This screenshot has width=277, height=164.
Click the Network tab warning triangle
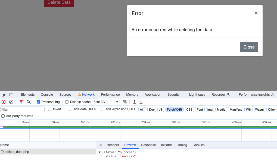point(80,95)
